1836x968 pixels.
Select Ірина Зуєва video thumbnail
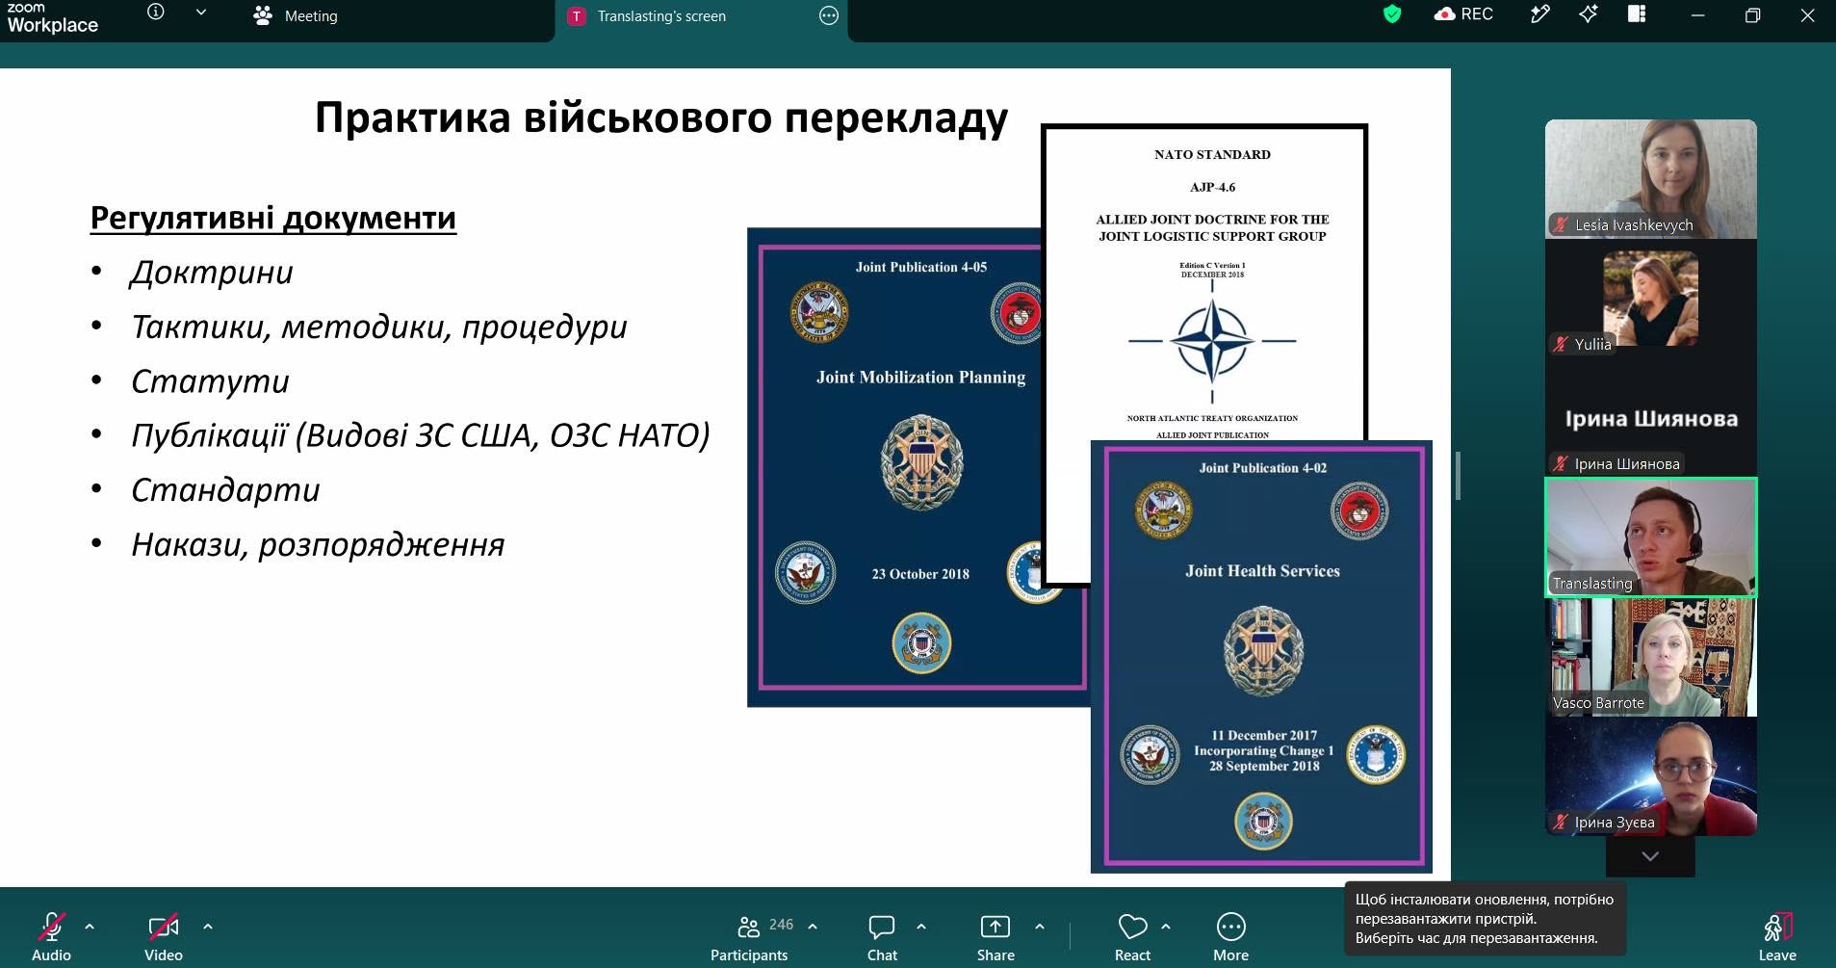pyautogui.click(x=1651, y=776)
